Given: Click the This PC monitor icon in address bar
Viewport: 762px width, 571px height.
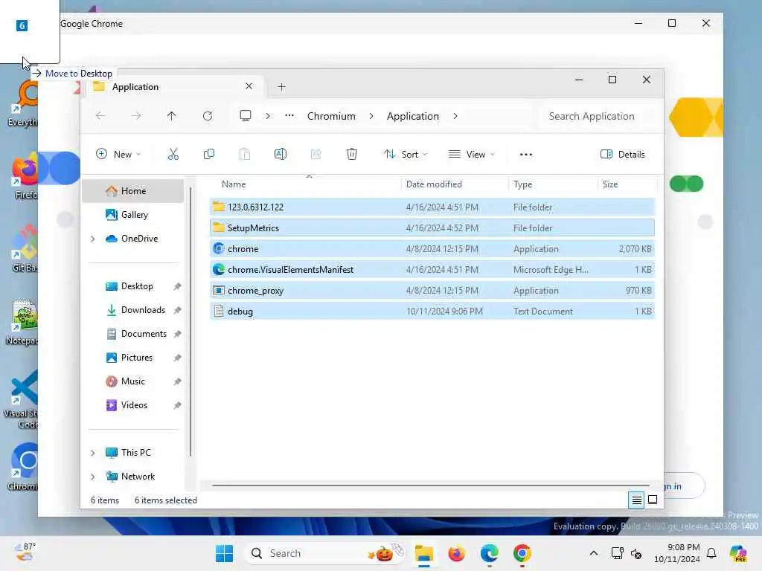Looking at the screenshot, I should (246, 115).
